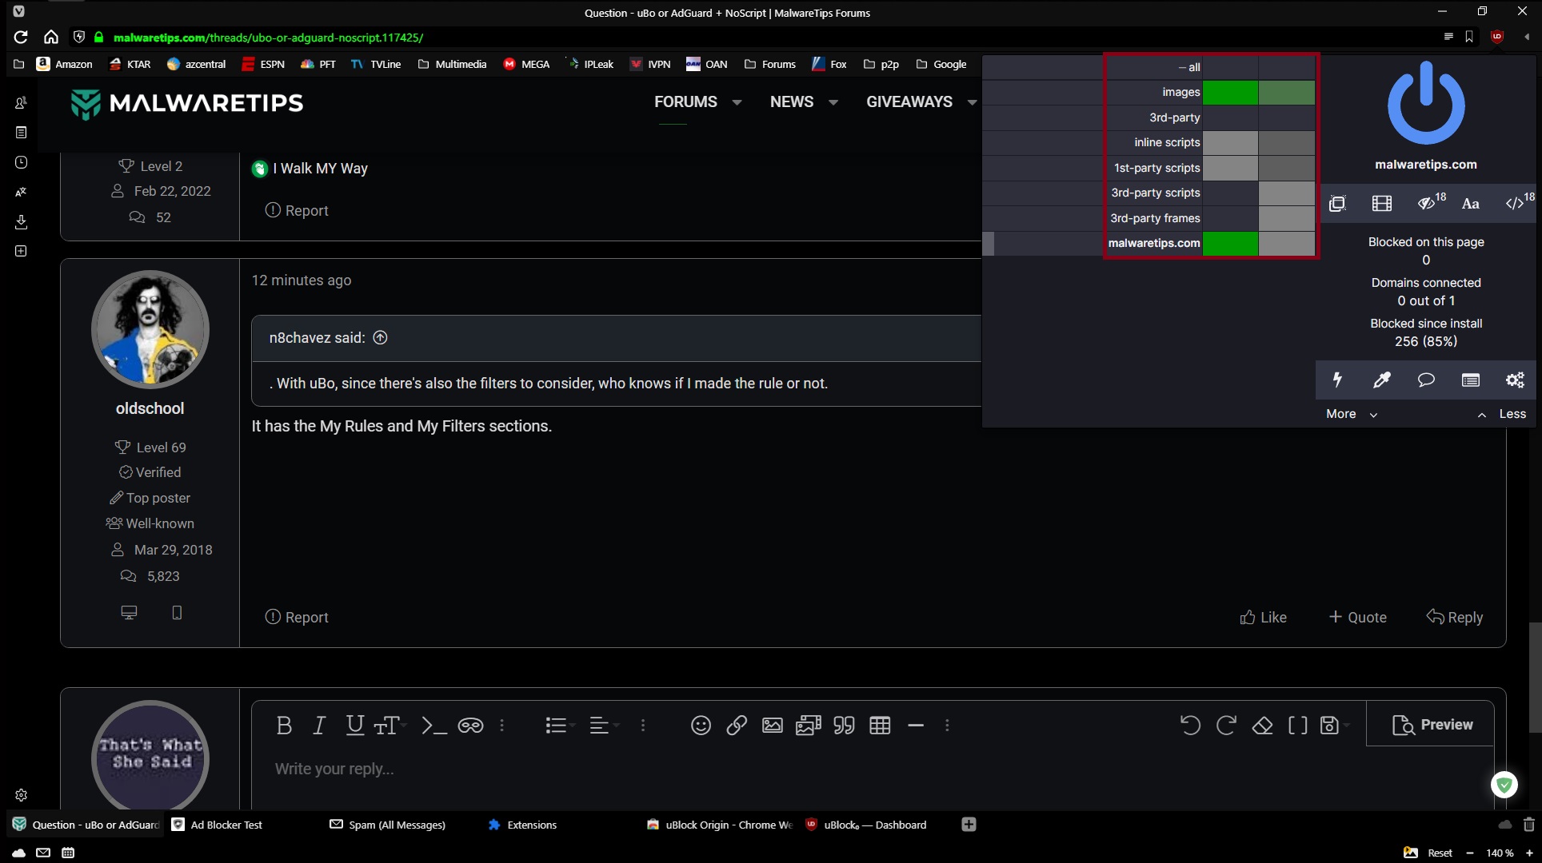Collapse uBlock popup with Less
The image size is (1542, 863).
(x=1502, y=414)
